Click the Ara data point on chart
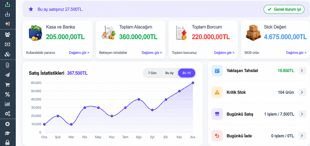The height and width of the screenshot is (146, 310). pos(193,83)
